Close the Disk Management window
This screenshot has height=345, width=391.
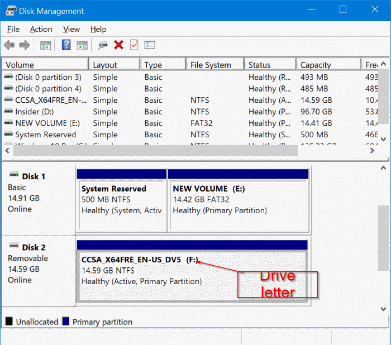(375, 9)
